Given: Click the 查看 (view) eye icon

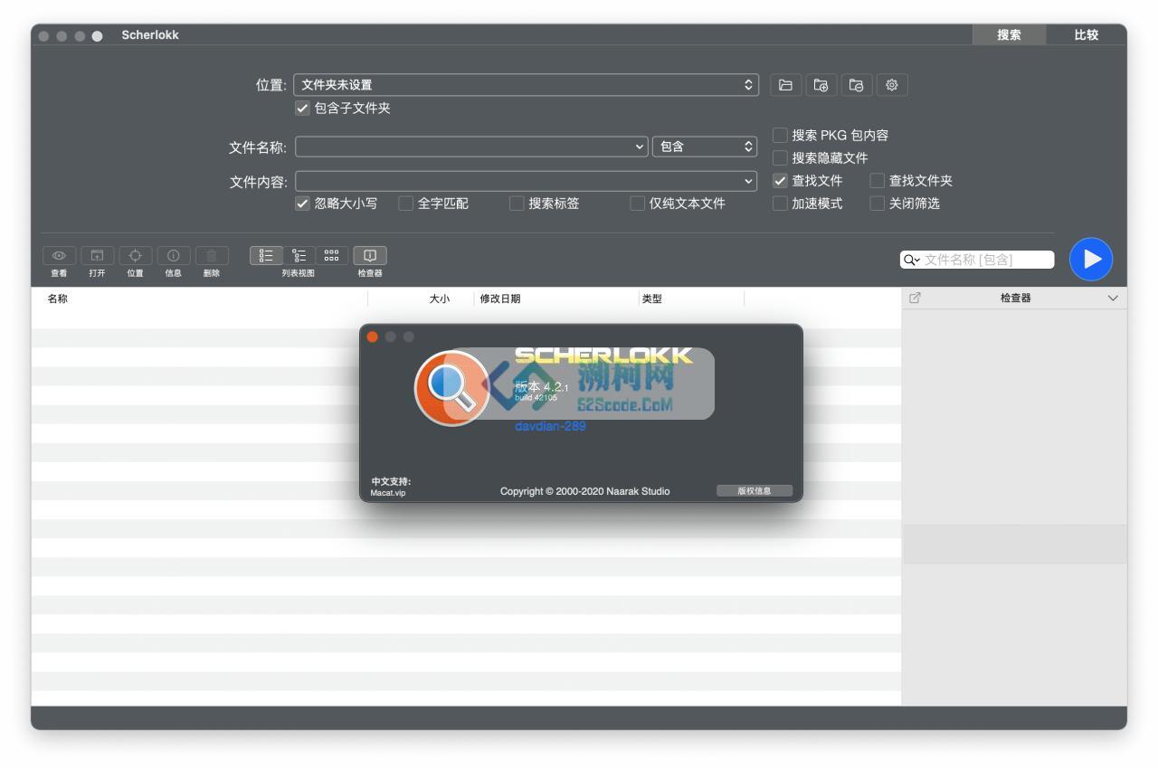Looking at the screenshot, I should (59, 256).
